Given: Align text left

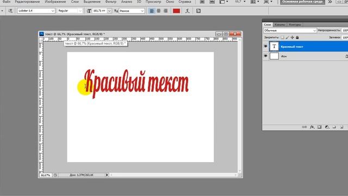Looking at the screenshot, I should coord(152,11).
